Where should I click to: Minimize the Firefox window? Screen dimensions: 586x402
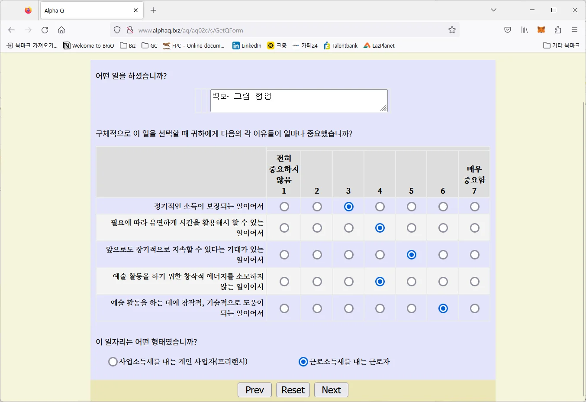click(x=532, y=10)
